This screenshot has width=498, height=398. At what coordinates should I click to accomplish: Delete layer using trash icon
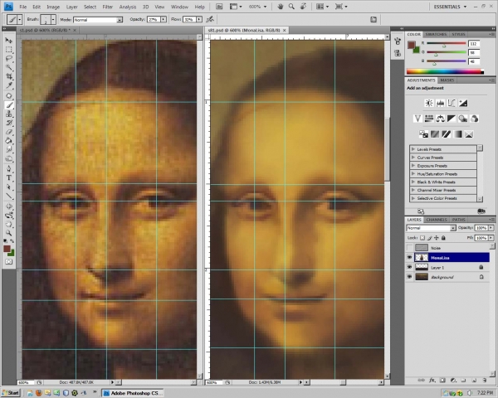(x=485, y=380)
